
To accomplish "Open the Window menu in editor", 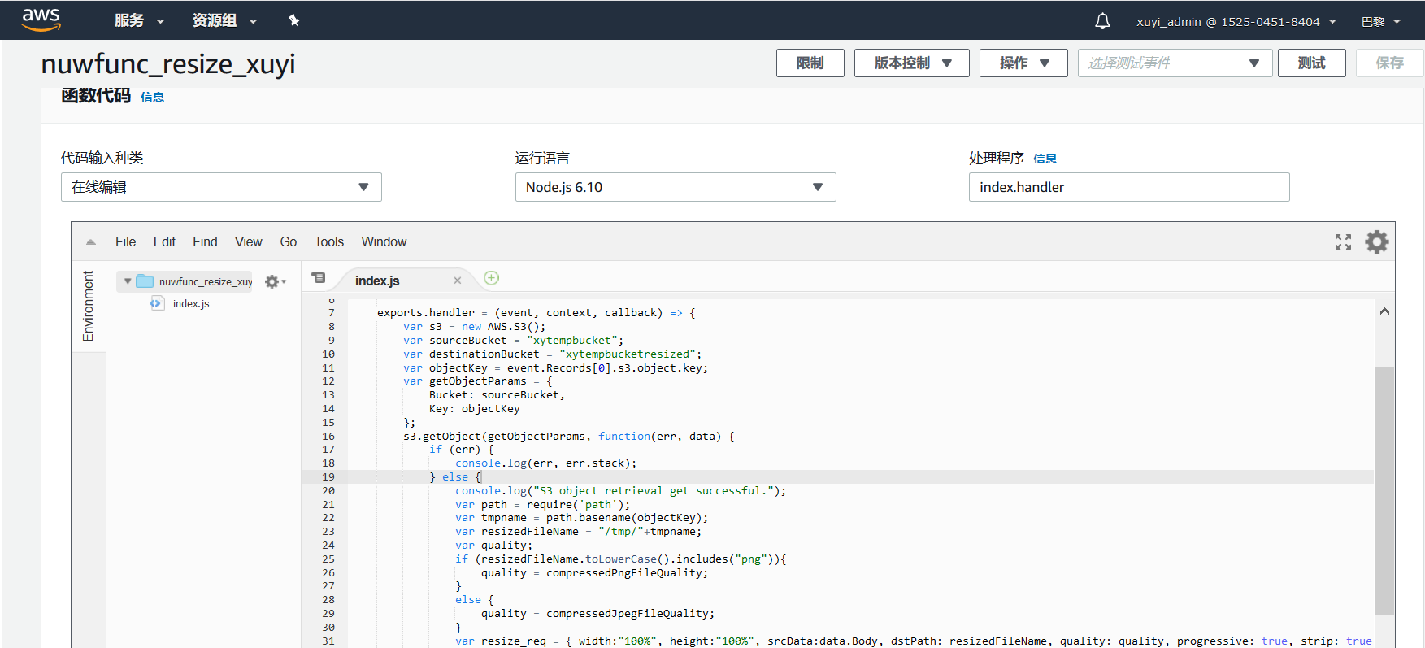I will (384, 241).
